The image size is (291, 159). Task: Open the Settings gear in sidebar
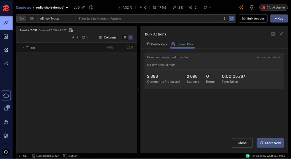point(6,136)
